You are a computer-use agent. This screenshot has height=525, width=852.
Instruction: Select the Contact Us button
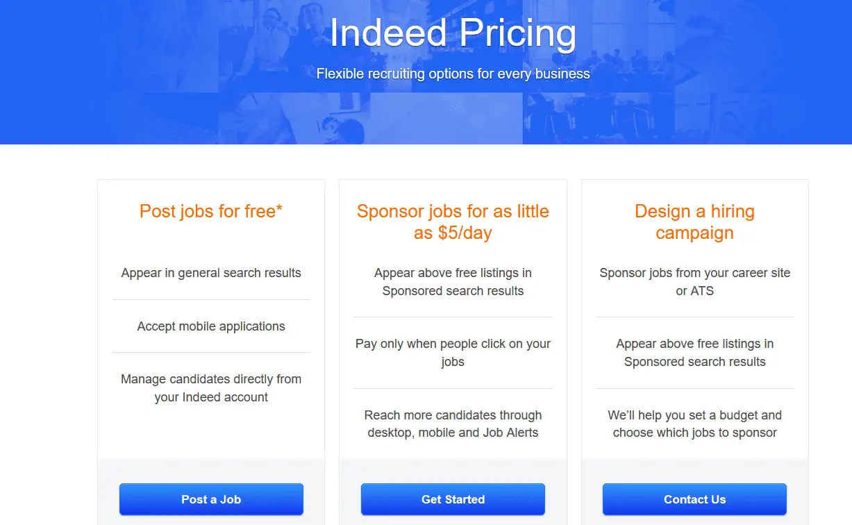[694, 499]
